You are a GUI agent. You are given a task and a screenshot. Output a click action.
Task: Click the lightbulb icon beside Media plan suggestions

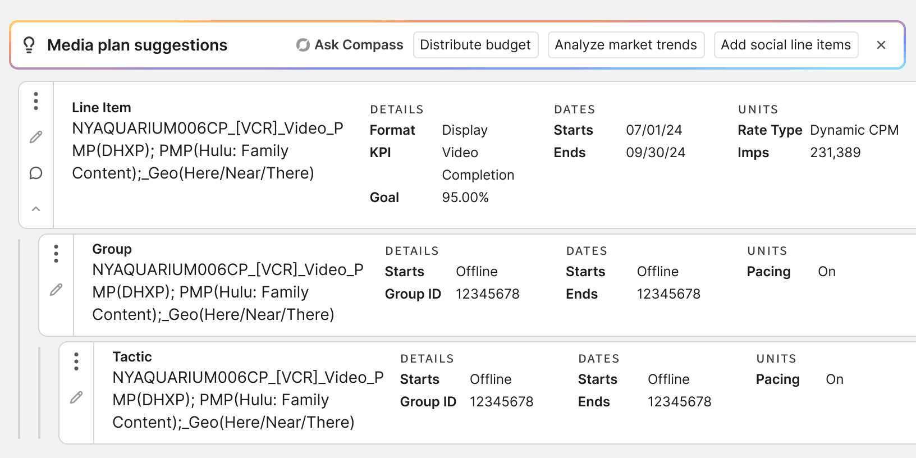pos(29,45)
